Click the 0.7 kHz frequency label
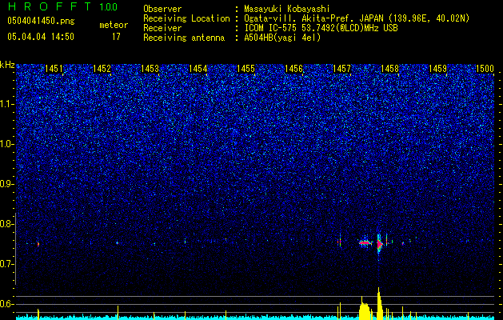The image size is (503, 320). [x=6, y=264]
